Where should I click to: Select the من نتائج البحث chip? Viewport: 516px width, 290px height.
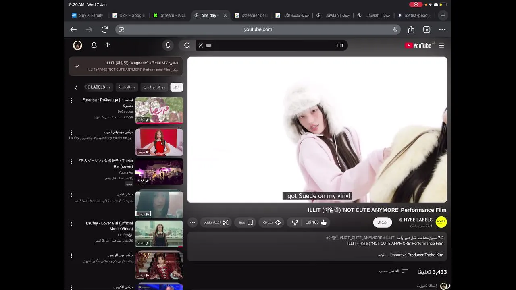(154, 87)
